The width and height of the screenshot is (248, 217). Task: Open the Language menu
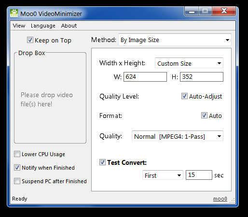(43, 26)
